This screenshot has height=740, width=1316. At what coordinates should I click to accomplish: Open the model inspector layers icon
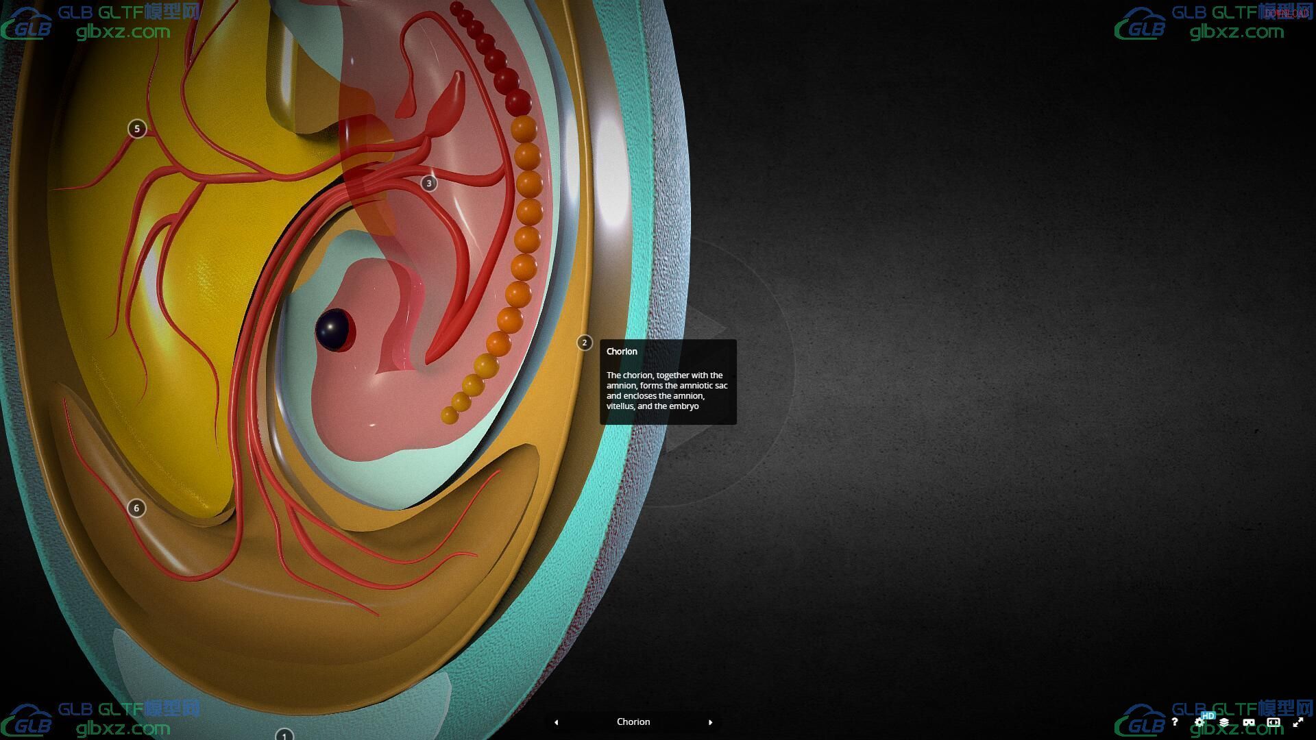click(x=1224, y=721)
